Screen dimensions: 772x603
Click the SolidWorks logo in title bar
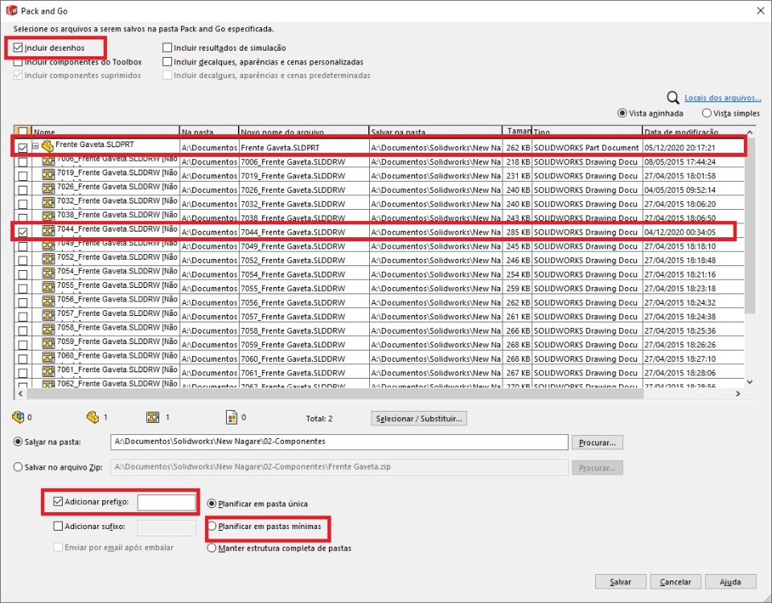pyautogui.click(x=11, y=10)
